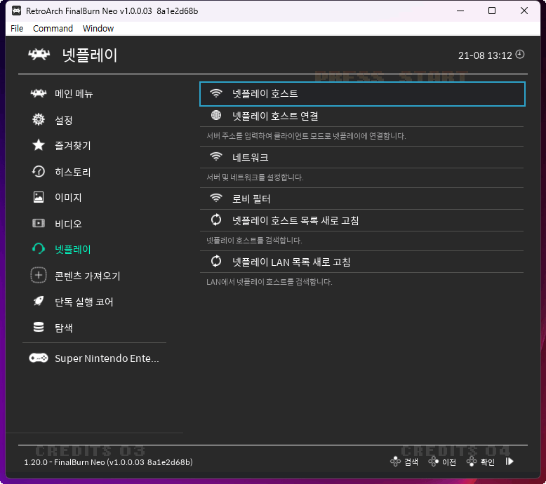The image size is (546, 484).
Task: Click the 검색 label in the footer
Action: point(411,462)
